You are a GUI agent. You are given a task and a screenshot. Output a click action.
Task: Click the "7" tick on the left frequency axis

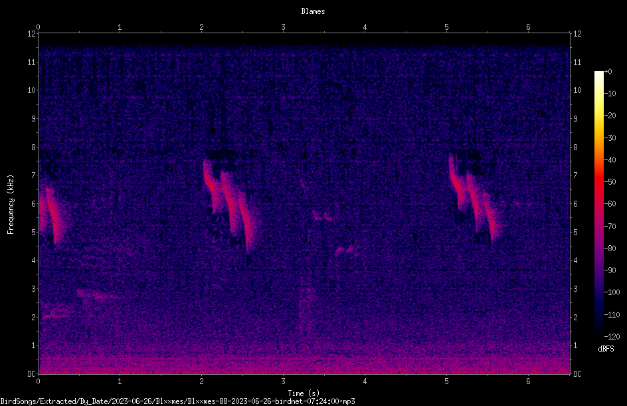[x=34, y=175]
